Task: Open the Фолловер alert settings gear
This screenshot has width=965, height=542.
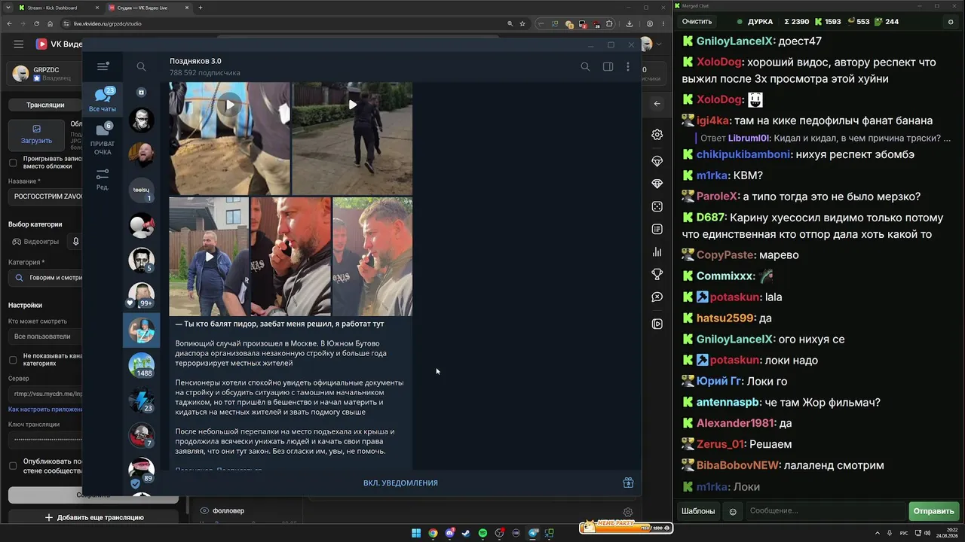Action: coord(627,512)
